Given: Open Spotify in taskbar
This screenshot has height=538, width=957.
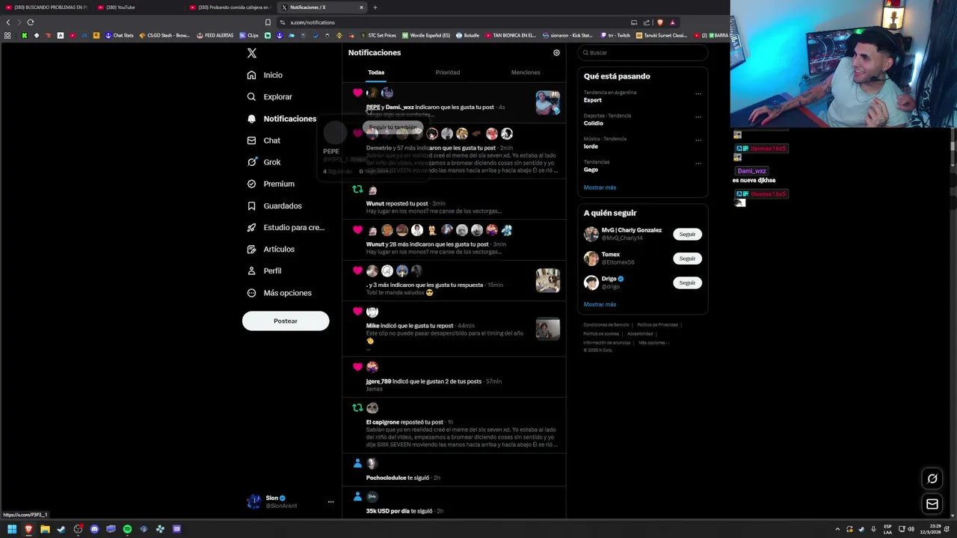Looking at the screenshot, I should coord(127,529).
